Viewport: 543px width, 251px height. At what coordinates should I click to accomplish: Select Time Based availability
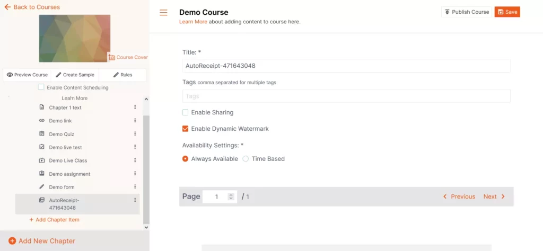[246, 159]
